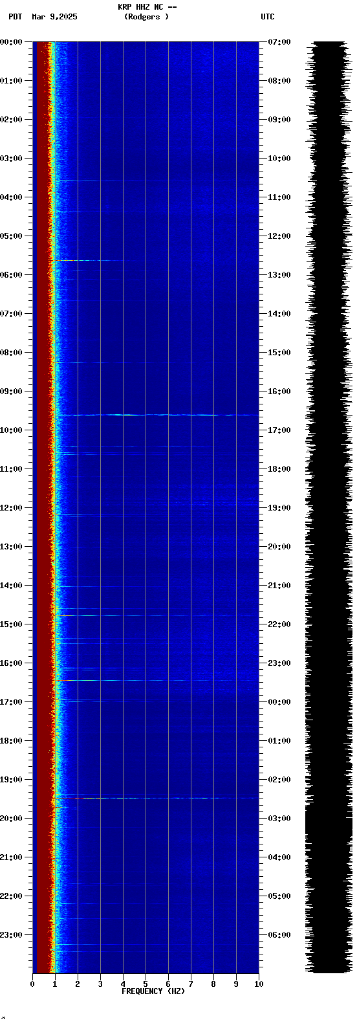The width and height of the screenshot is (357, 1025).
Task: Click the 5 Hz frequency axis tick
Action: tap(146, 984)
